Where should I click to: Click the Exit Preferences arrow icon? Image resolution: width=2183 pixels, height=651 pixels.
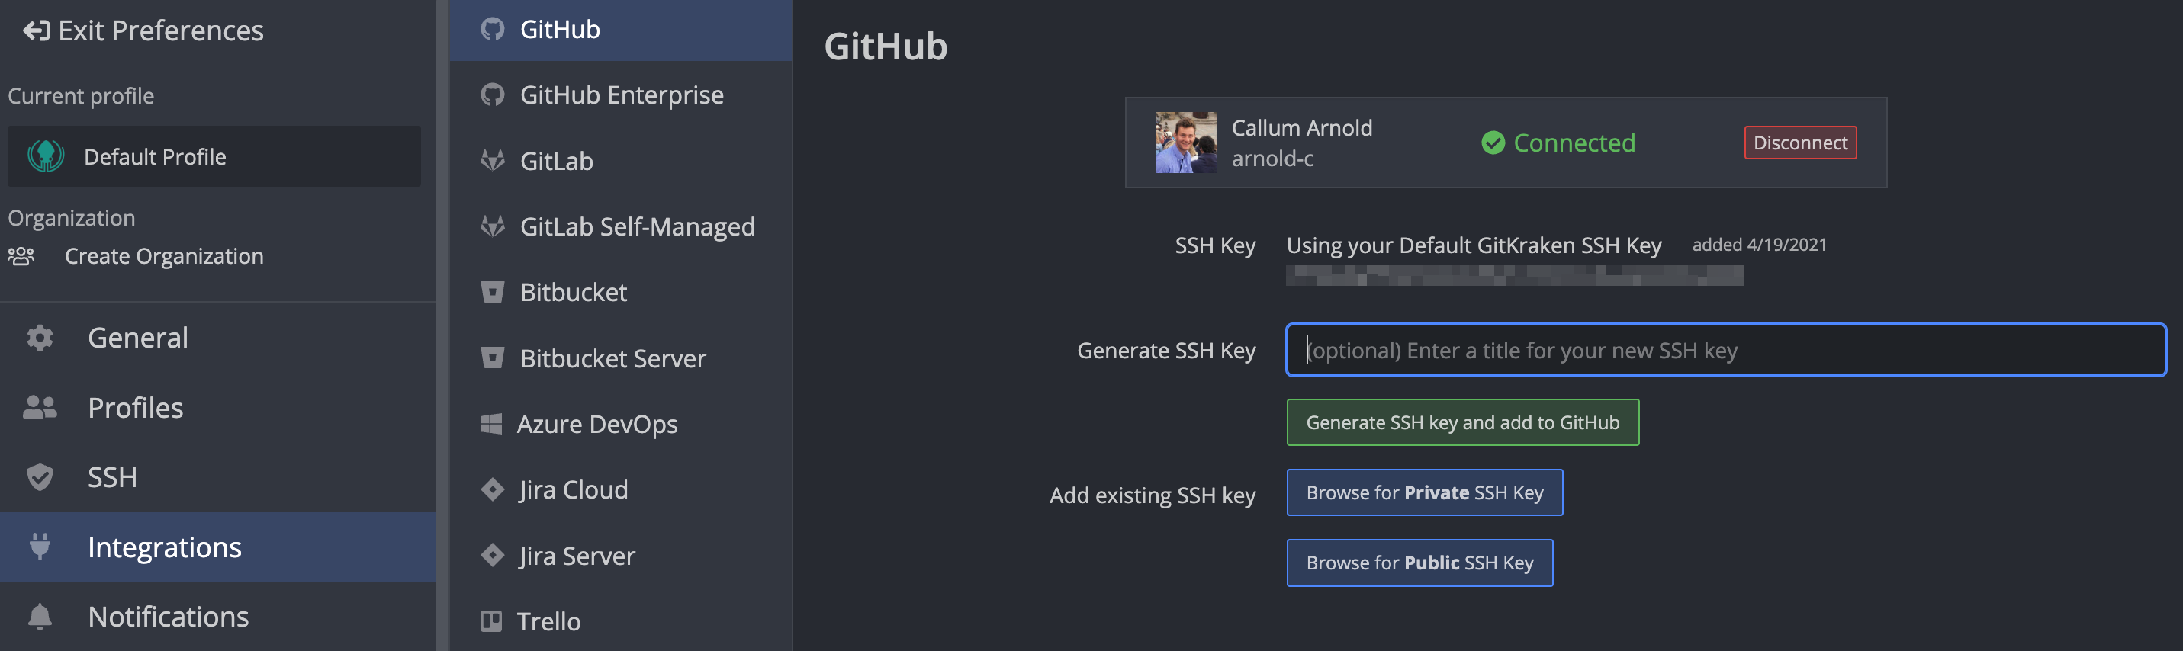click(36, 31)
